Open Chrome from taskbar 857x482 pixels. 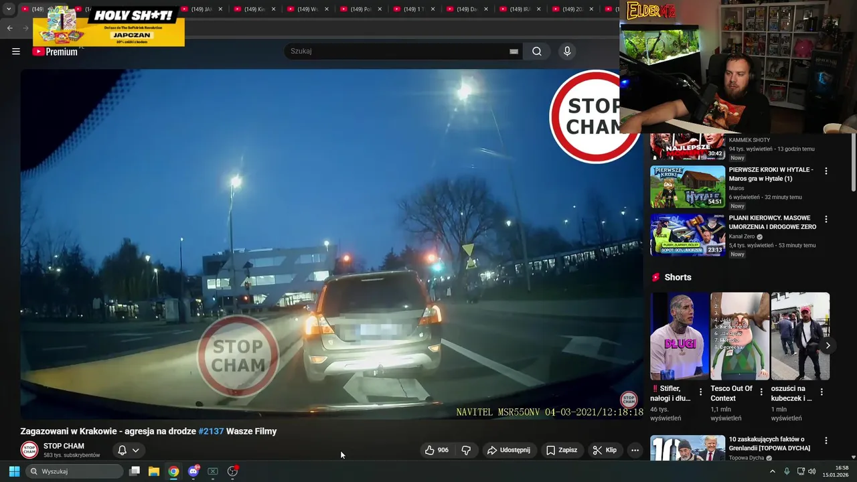click(x=173, y=471)
